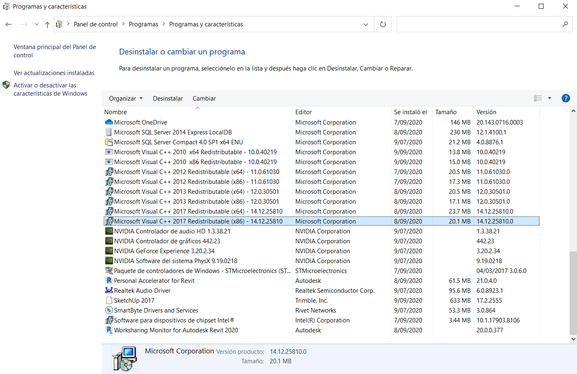This screenshot has height=374, width=577.
Task: Select the Microsoft OneDrive name text
Action: 140,122
